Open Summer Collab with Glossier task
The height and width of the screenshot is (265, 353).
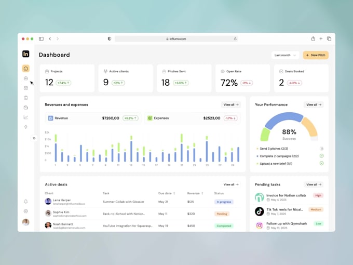coord(124,202)
